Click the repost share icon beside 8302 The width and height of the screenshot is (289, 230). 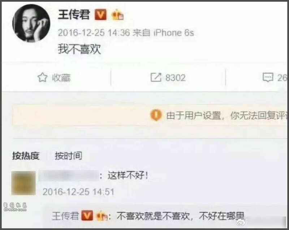[156, 77]
